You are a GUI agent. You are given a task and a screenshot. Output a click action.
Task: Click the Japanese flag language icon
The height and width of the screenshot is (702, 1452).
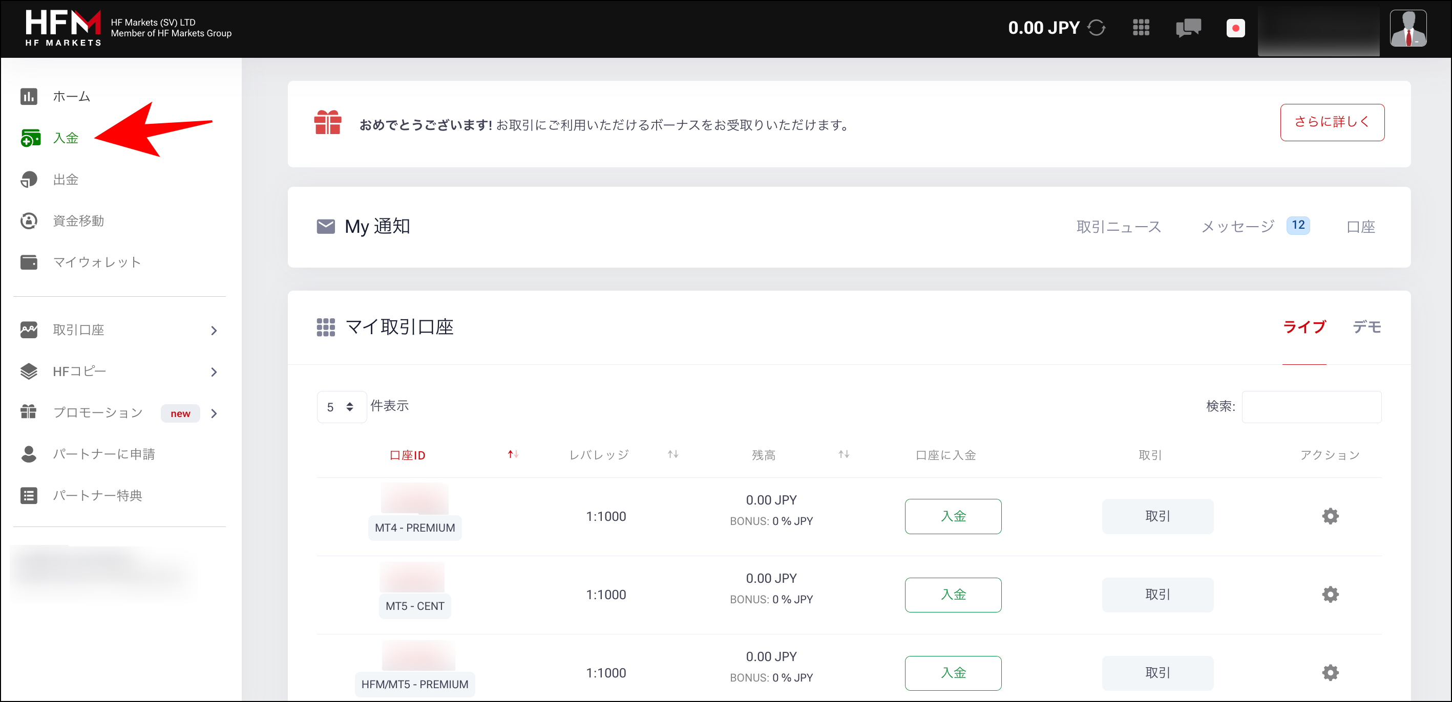(1235, 28)
